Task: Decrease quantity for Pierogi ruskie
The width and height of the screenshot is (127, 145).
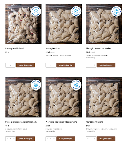Action: coord(48,65)
